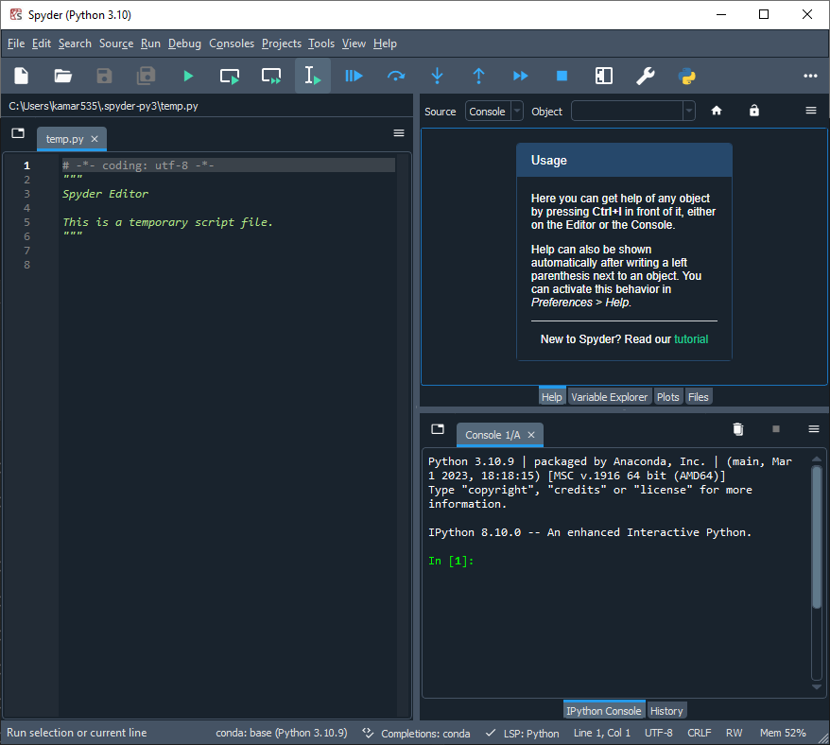This screenshot has width=830, height=745.
Task: Run cell and advance icon
Action: 271,76
